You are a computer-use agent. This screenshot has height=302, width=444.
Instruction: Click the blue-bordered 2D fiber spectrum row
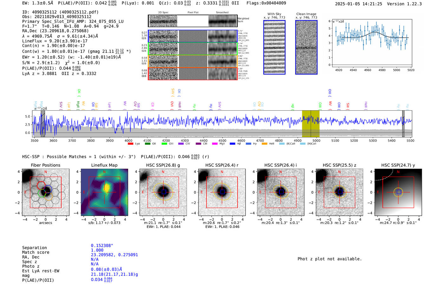(193, 36)
